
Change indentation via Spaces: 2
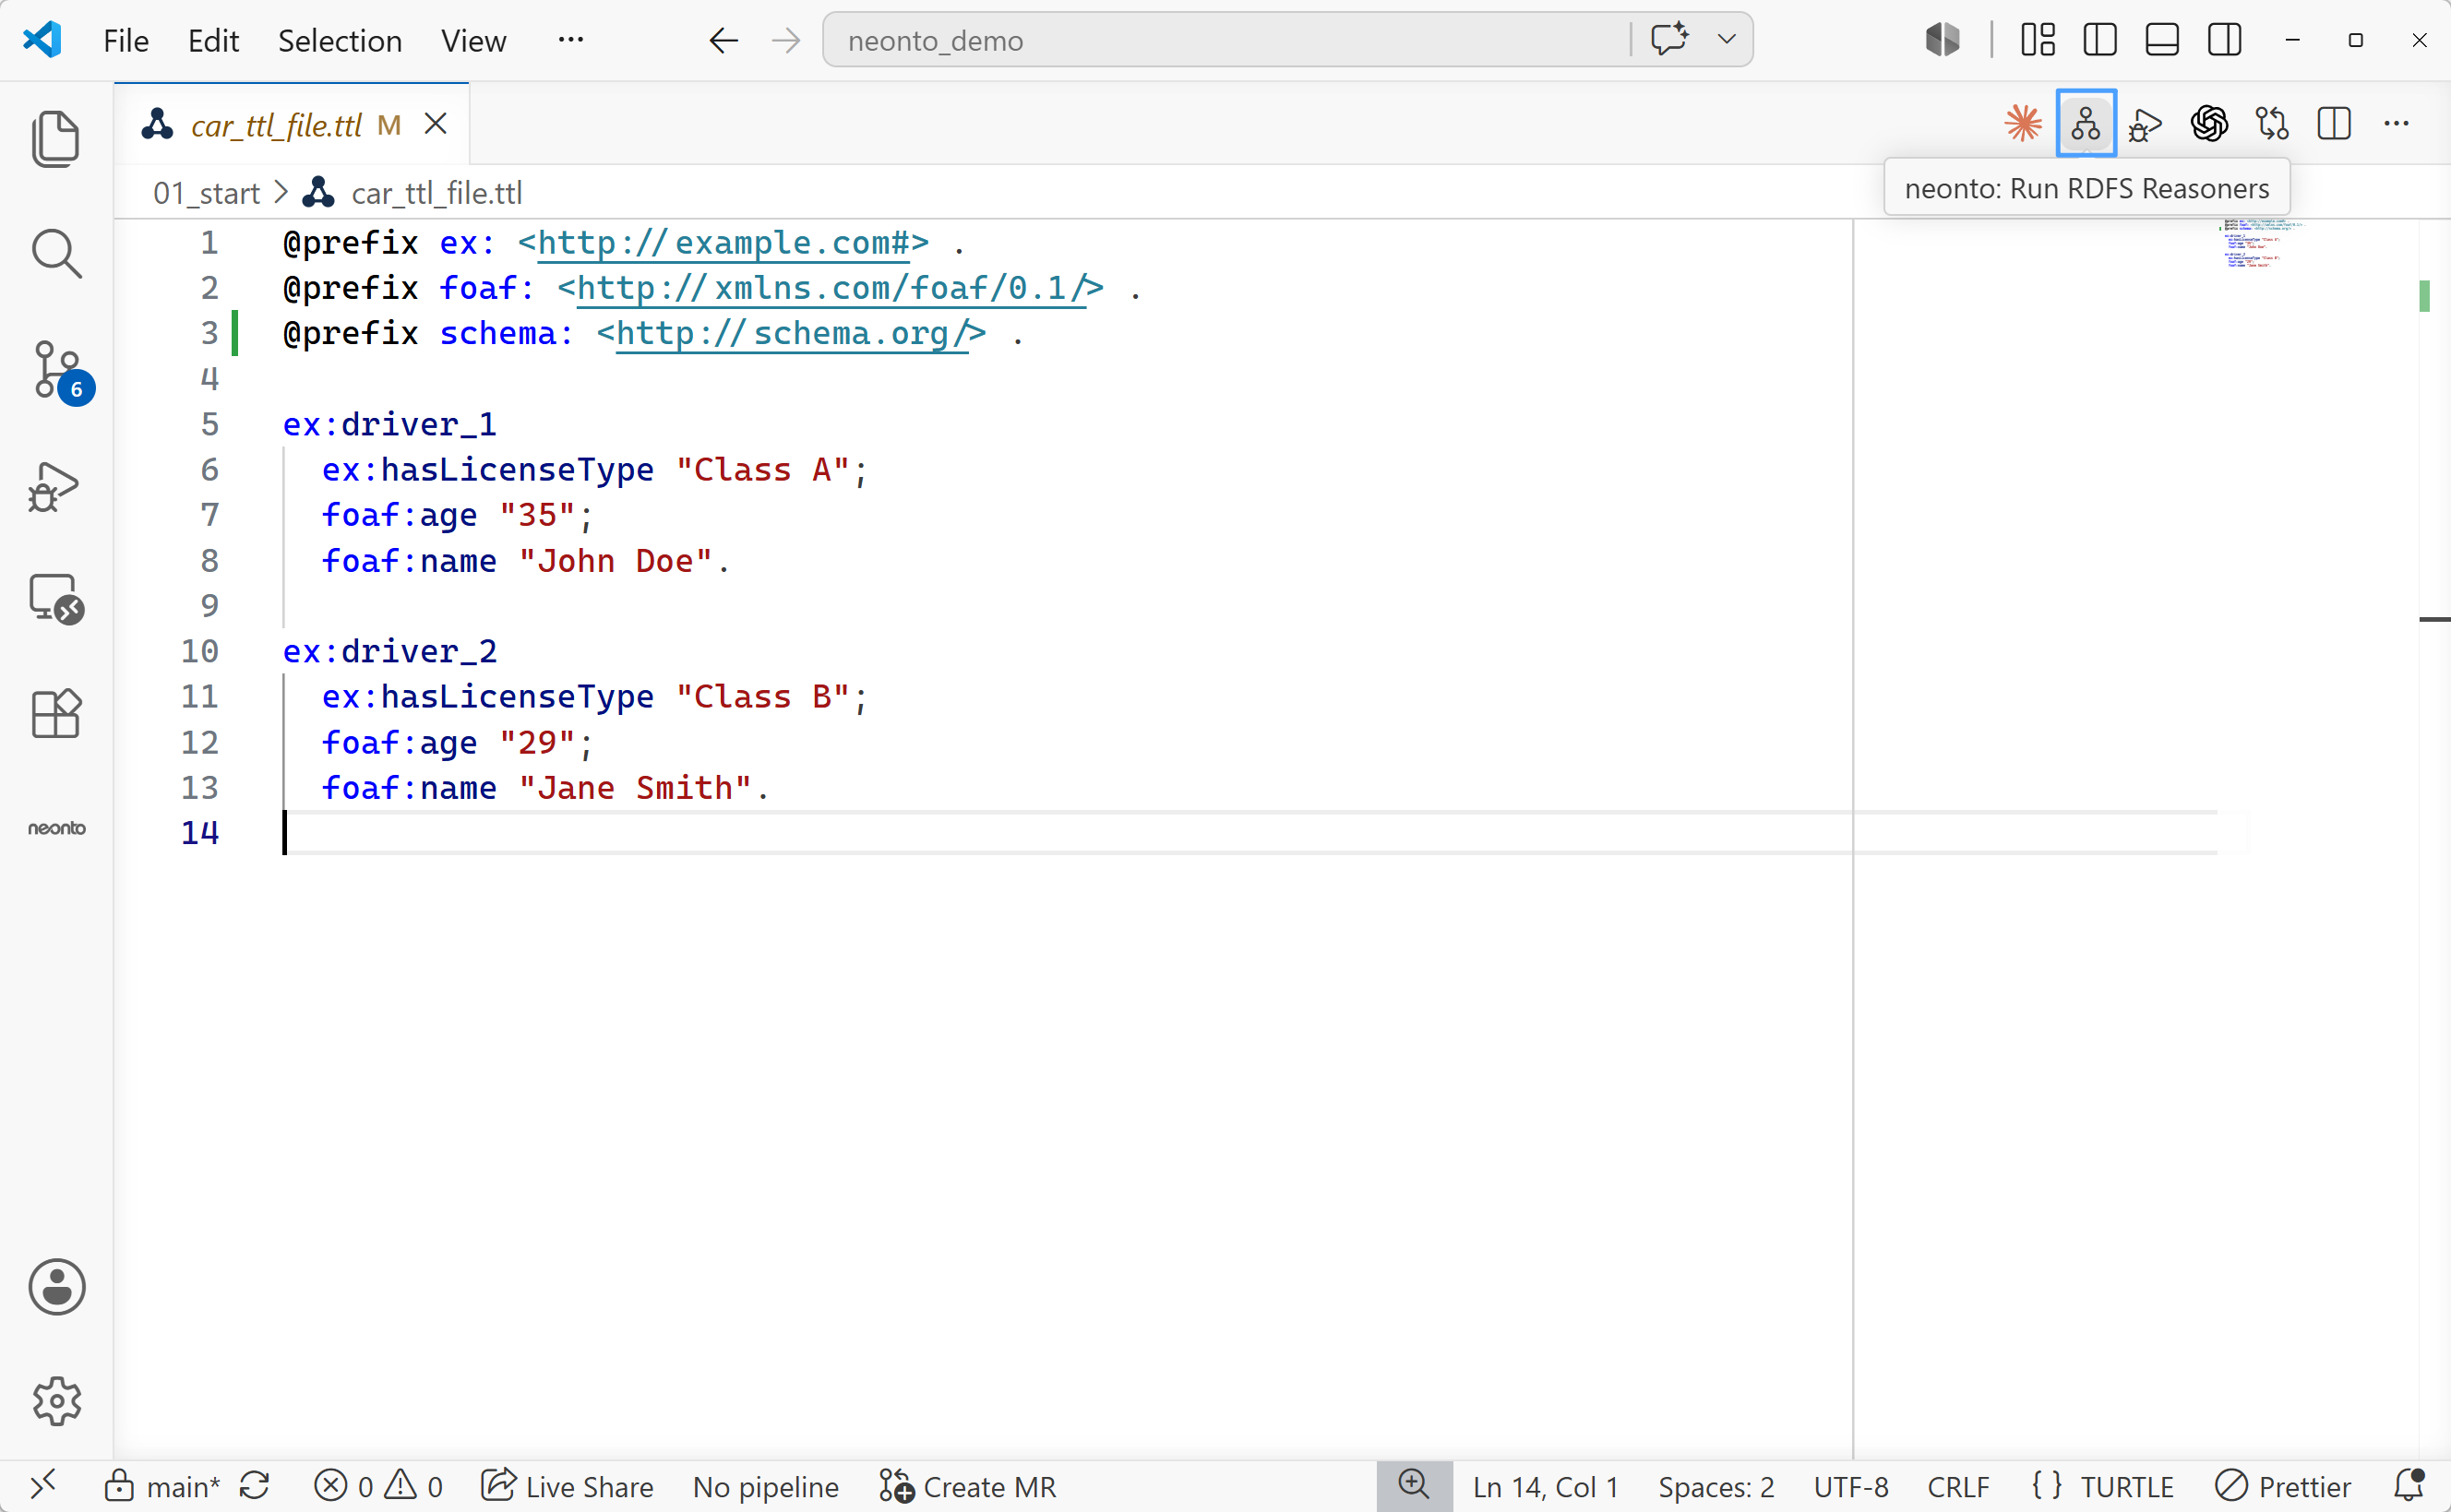(x=1716, y=1487)
